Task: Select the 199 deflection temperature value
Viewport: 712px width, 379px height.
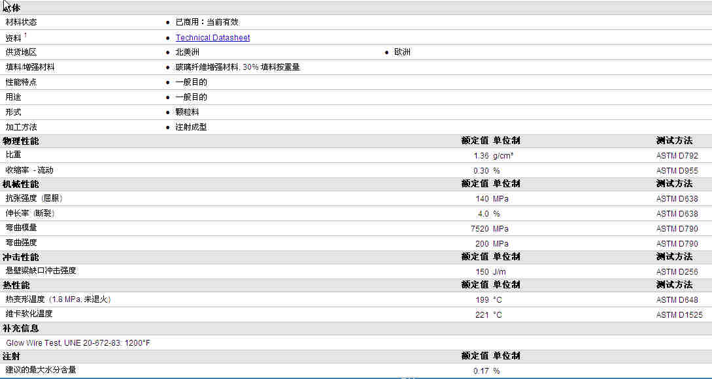Action: tap(483, 300)
